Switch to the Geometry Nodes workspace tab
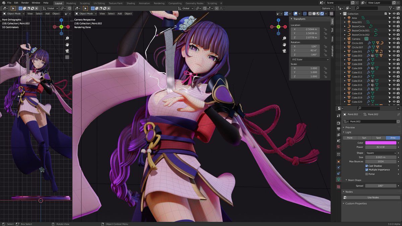 click(195, 3)
